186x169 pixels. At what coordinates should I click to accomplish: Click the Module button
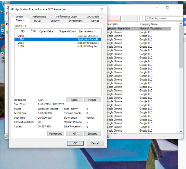[x=92, y=100]
